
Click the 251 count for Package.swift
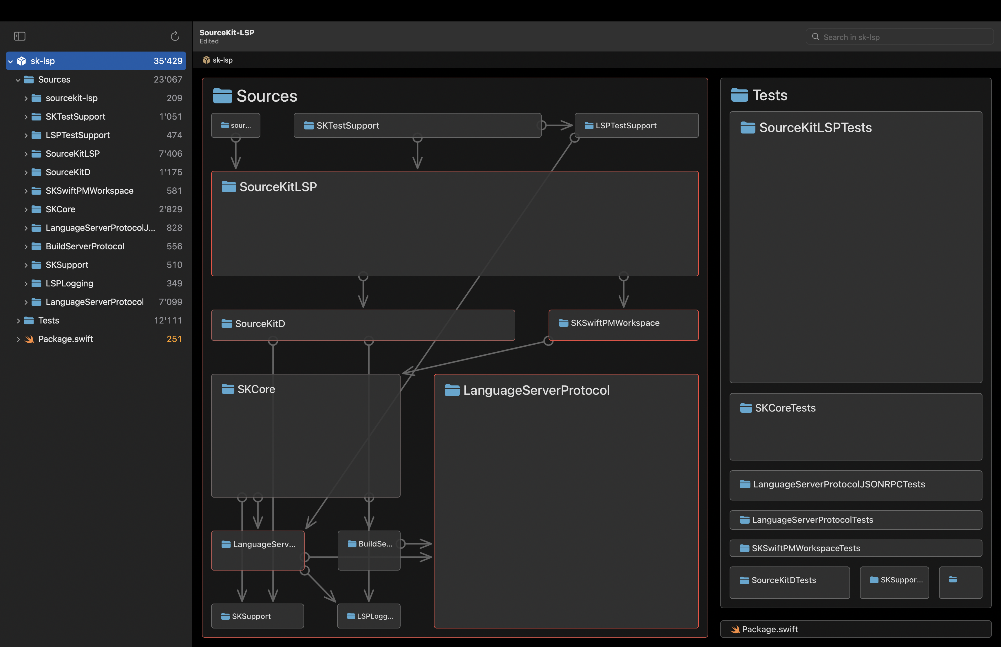pyautogui.click(x=174, y=339)
